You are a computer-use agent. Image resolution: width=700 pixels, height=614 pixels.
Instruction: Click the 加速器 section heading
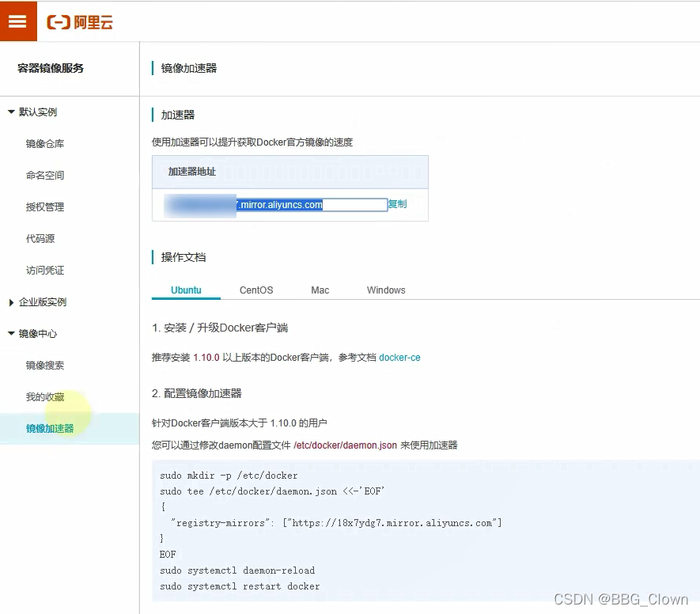tap(178, 116)
